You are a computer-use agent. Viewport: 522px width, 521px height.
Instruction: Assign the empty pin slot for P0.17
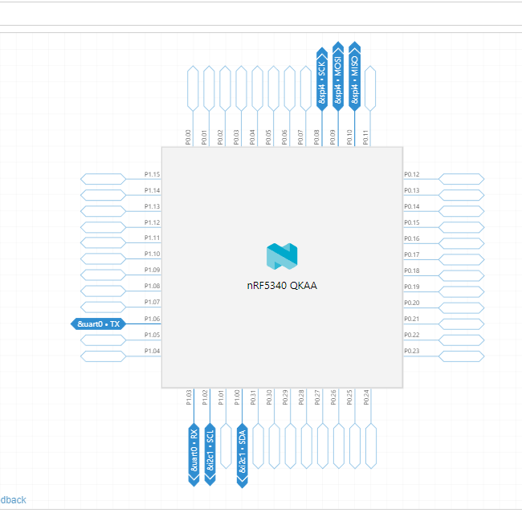pos(462,259)
